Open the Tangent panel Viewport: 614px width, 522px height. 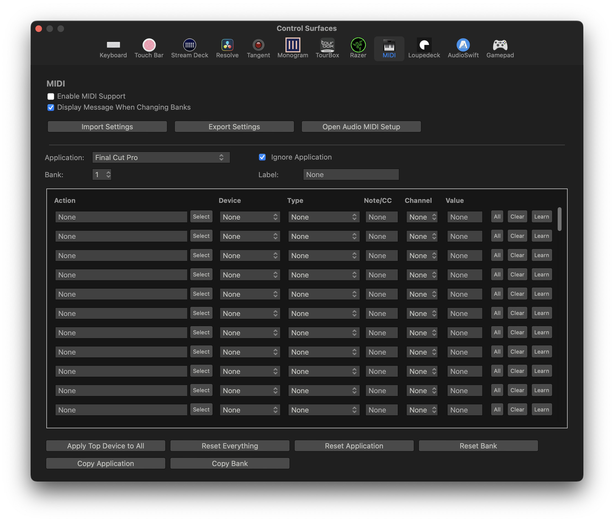tap(258, 49)
